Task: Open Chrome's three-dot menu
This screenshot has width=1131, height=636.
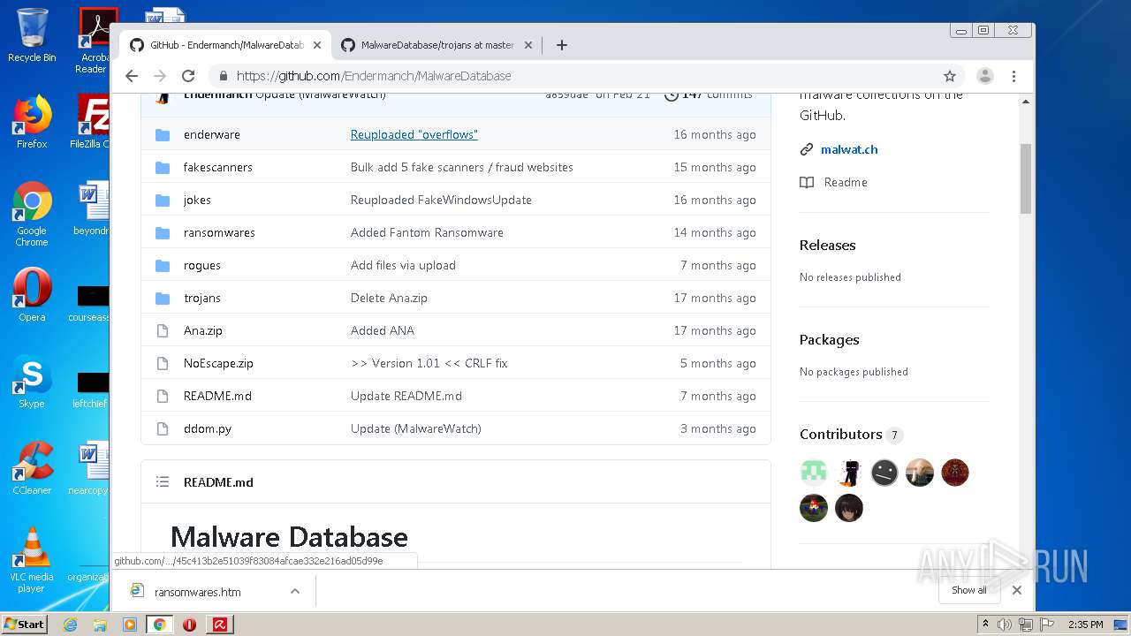Action: tap(1013, 76)
